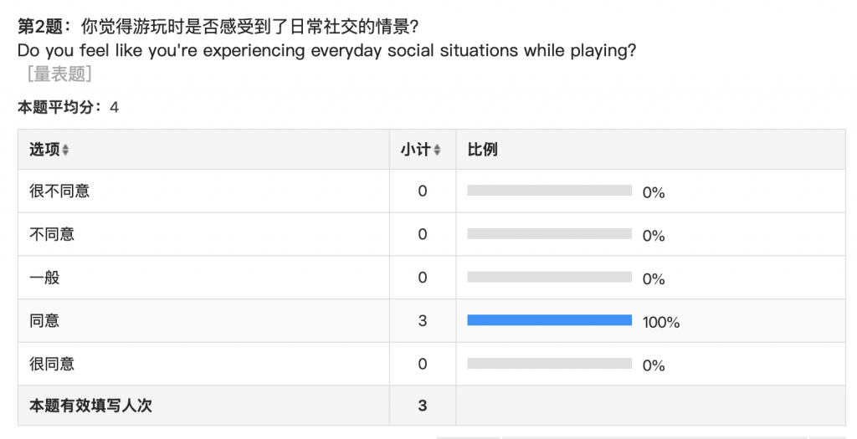The image size is (857, 439).
Task: Click the gray ratio bar for 很不同意
Action: [549, 191]
